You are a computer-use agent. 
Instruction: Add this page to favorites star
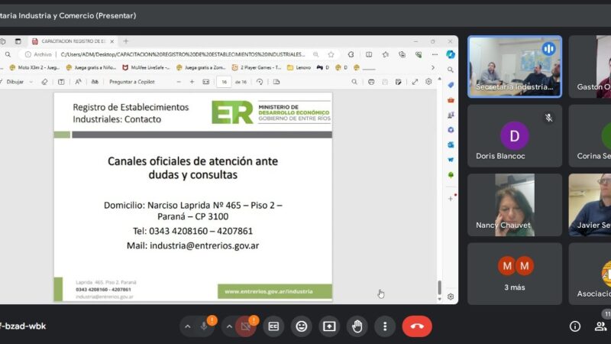(x=331, y=54)
